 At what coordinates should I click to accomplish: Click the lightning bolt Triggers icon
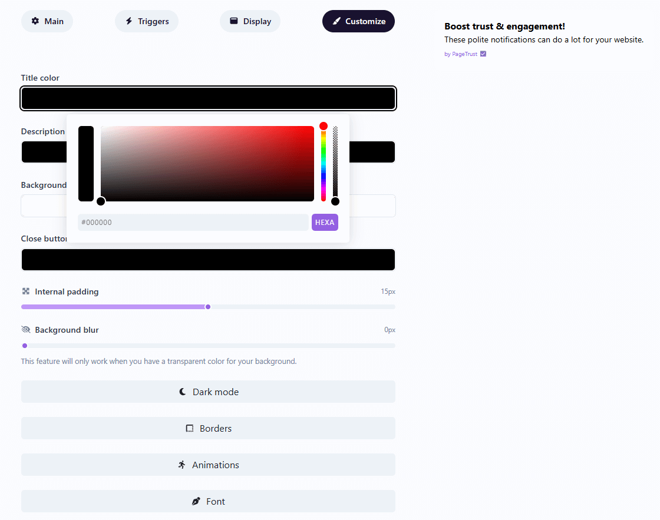(x=129, y=21)
